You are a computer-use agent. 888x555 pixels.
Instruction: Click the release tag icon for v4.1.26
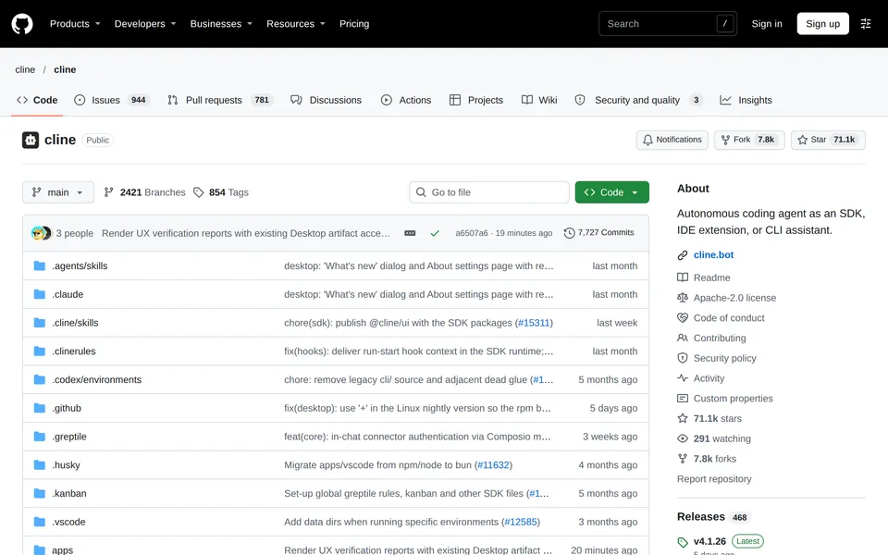[x=683, y=542]
